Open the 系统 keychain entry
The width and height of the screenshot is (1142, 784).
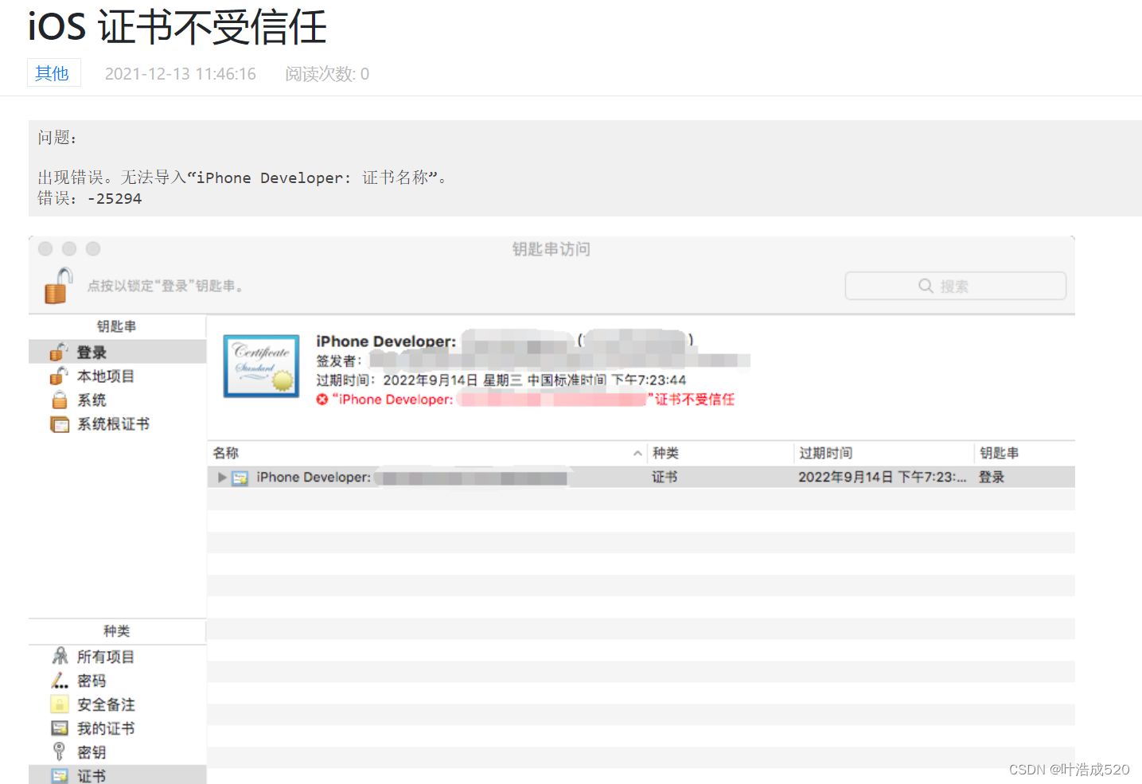click(x=117, y=400)
